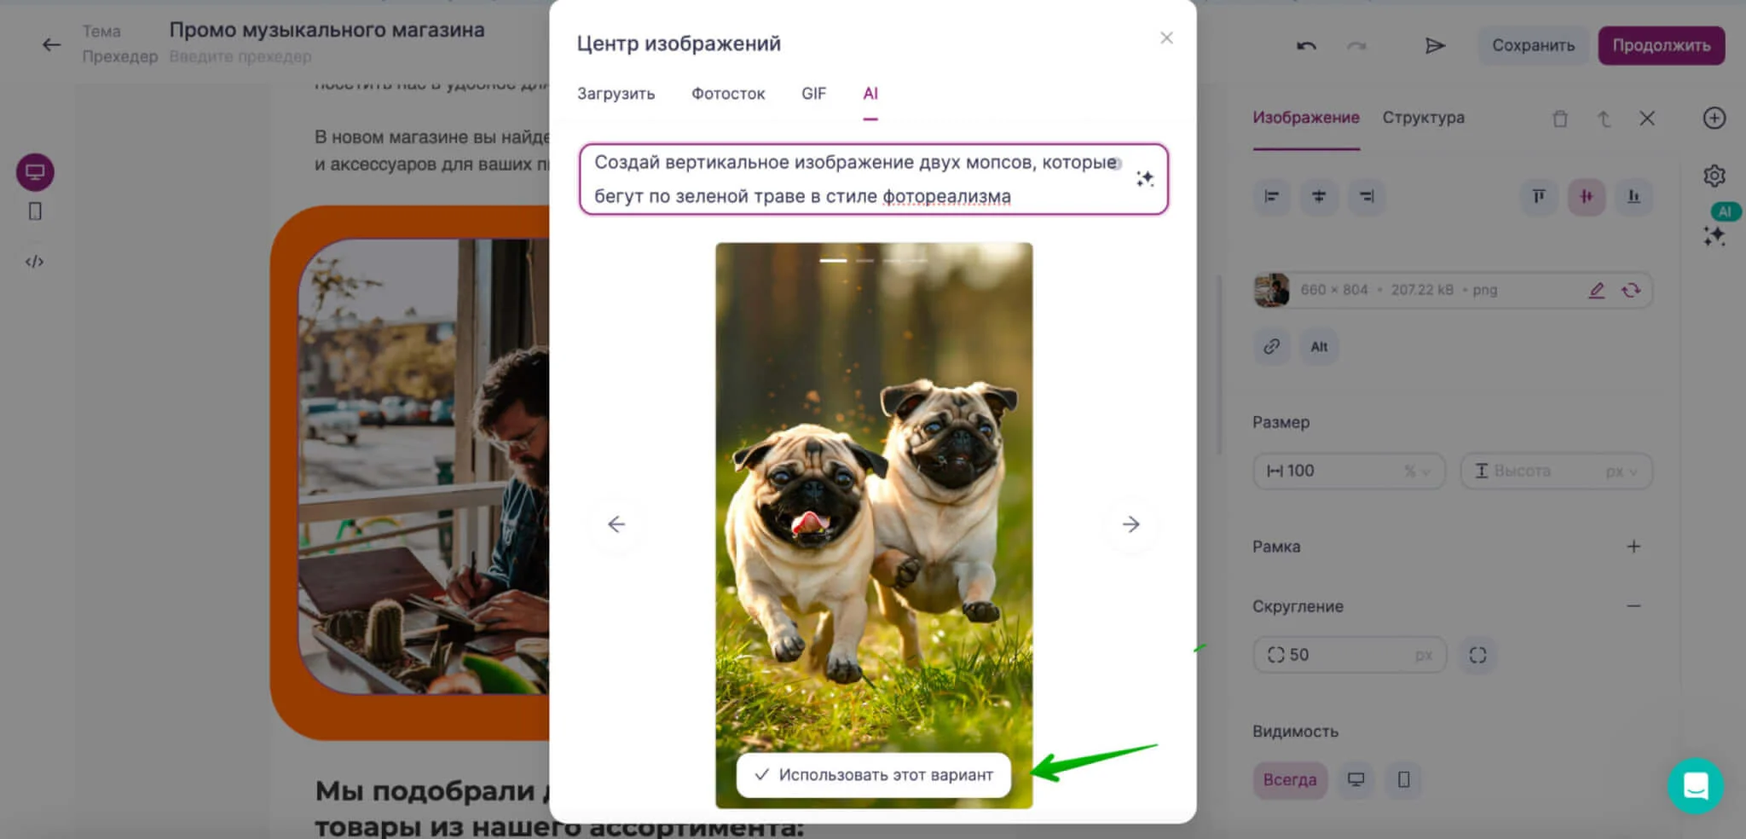1746x839 pixels.
Task: Undo the last action
Action: click(1306, 45)
